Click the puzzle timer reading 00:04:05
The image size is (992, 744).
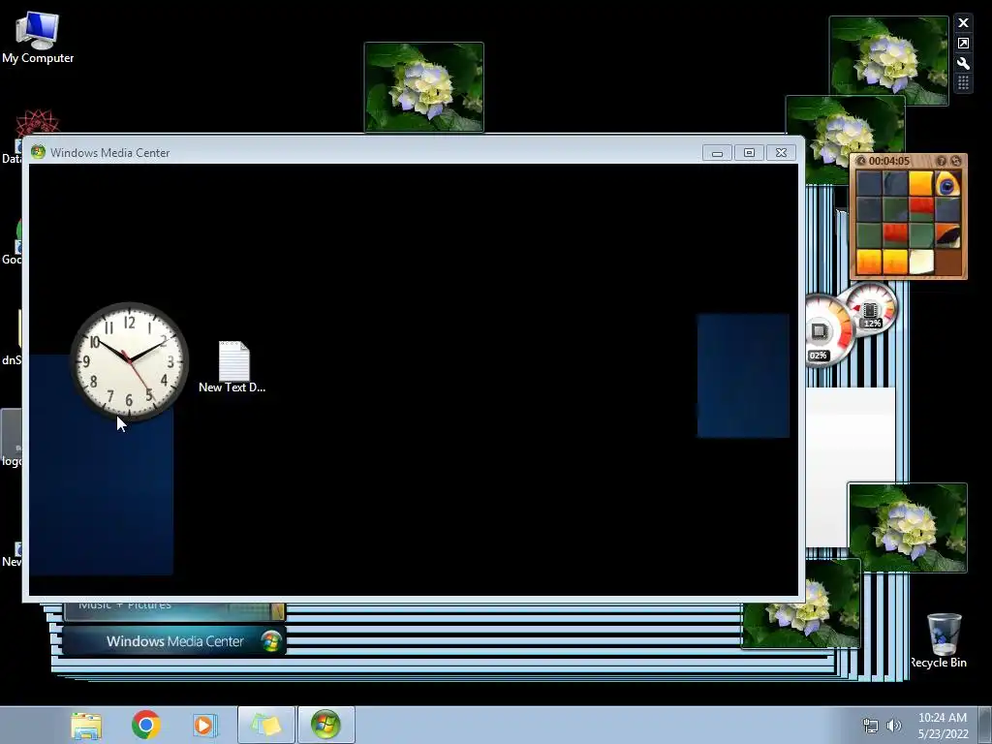coord(889,162)
